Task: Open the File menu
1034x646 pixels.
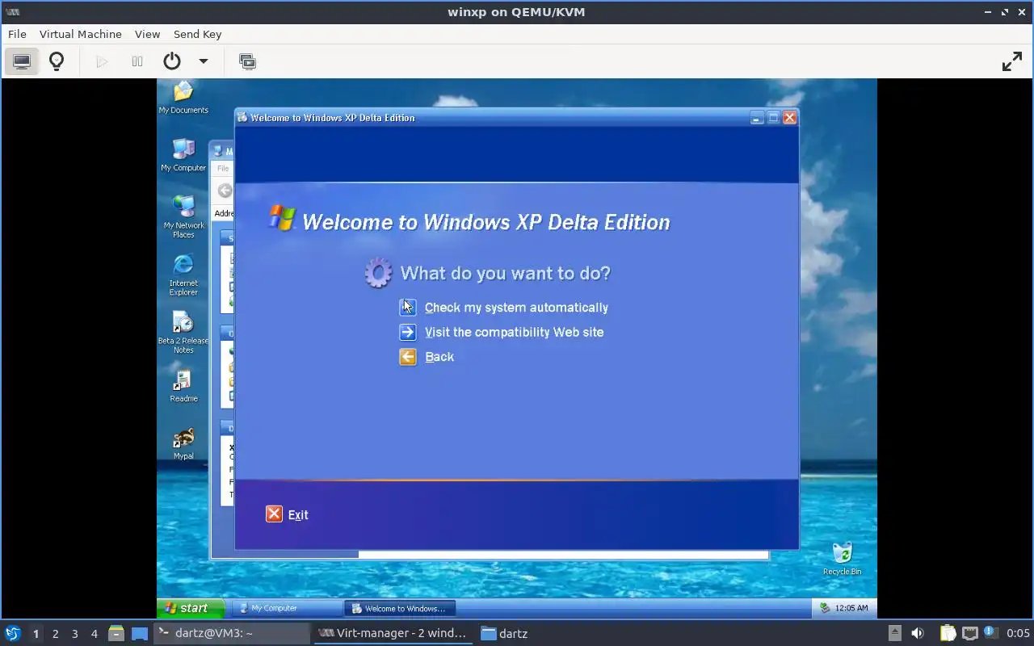Action: [17, 34]
